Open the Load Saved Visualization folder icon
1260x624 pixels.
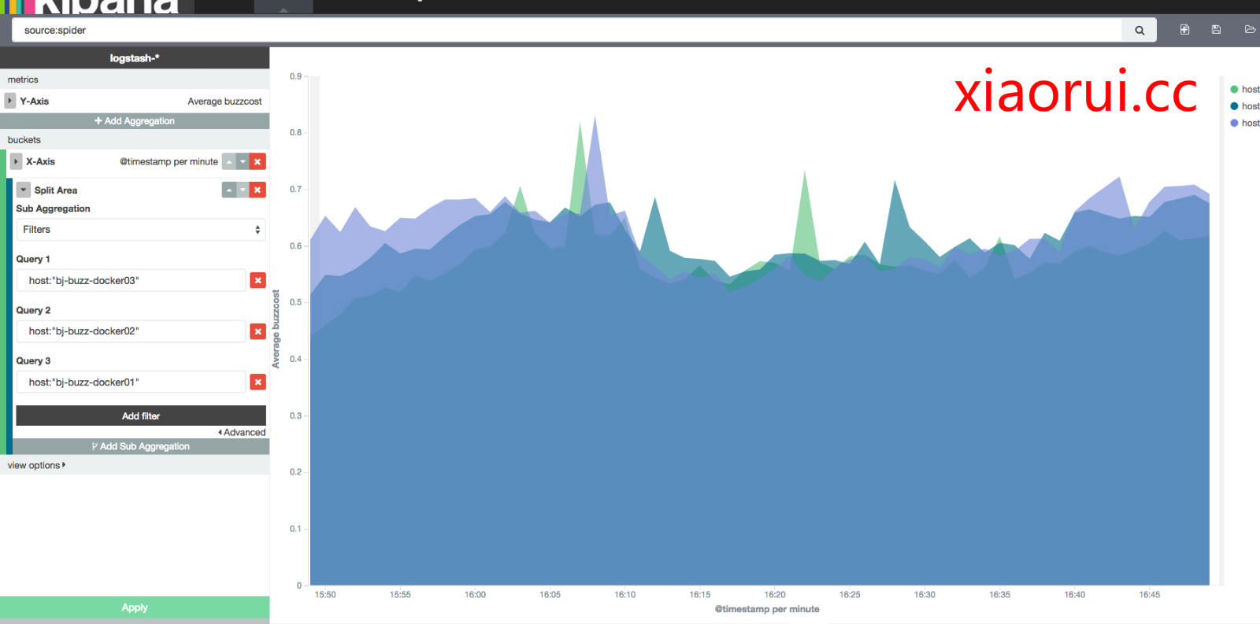click(1249, 30)
